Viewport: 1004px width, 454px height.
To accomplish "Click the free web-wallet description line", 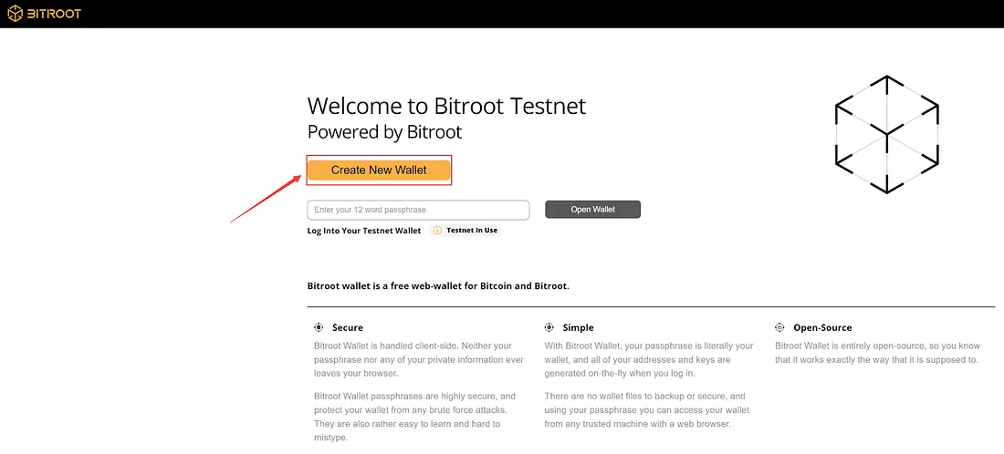I will (439, 286).
